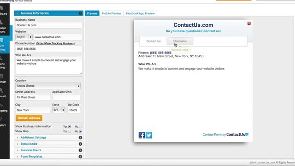Click the Social Media info icon
295x166 pixels.
tap(80, 144)
